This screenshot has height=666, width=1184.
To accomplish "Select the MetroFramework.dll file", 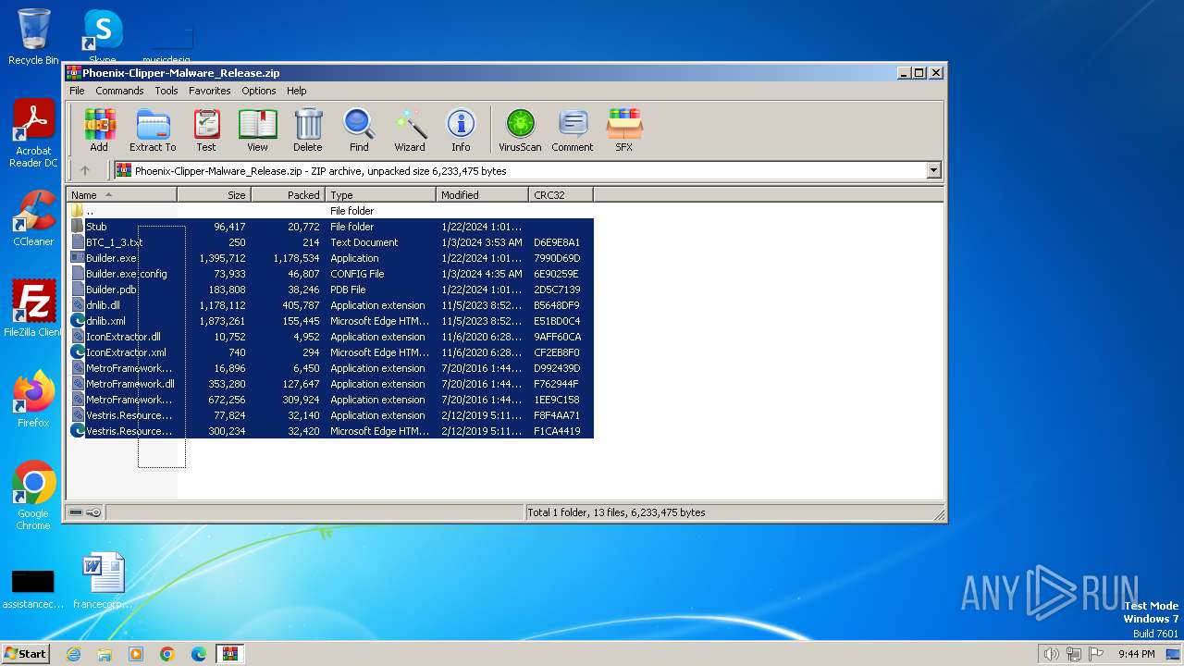I will tap(331, 384).
